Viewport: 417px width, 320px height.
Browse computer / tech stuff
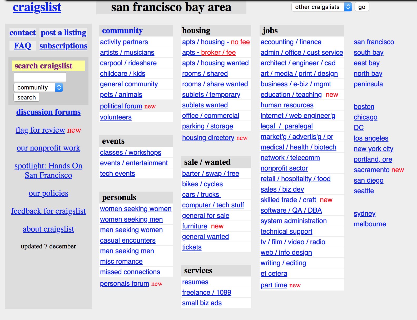click(213, 205)
